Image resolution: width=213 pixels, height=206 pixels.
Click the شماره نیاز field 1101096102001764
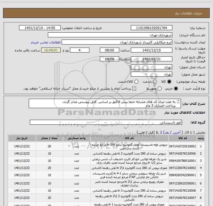[x=152, y=28]
